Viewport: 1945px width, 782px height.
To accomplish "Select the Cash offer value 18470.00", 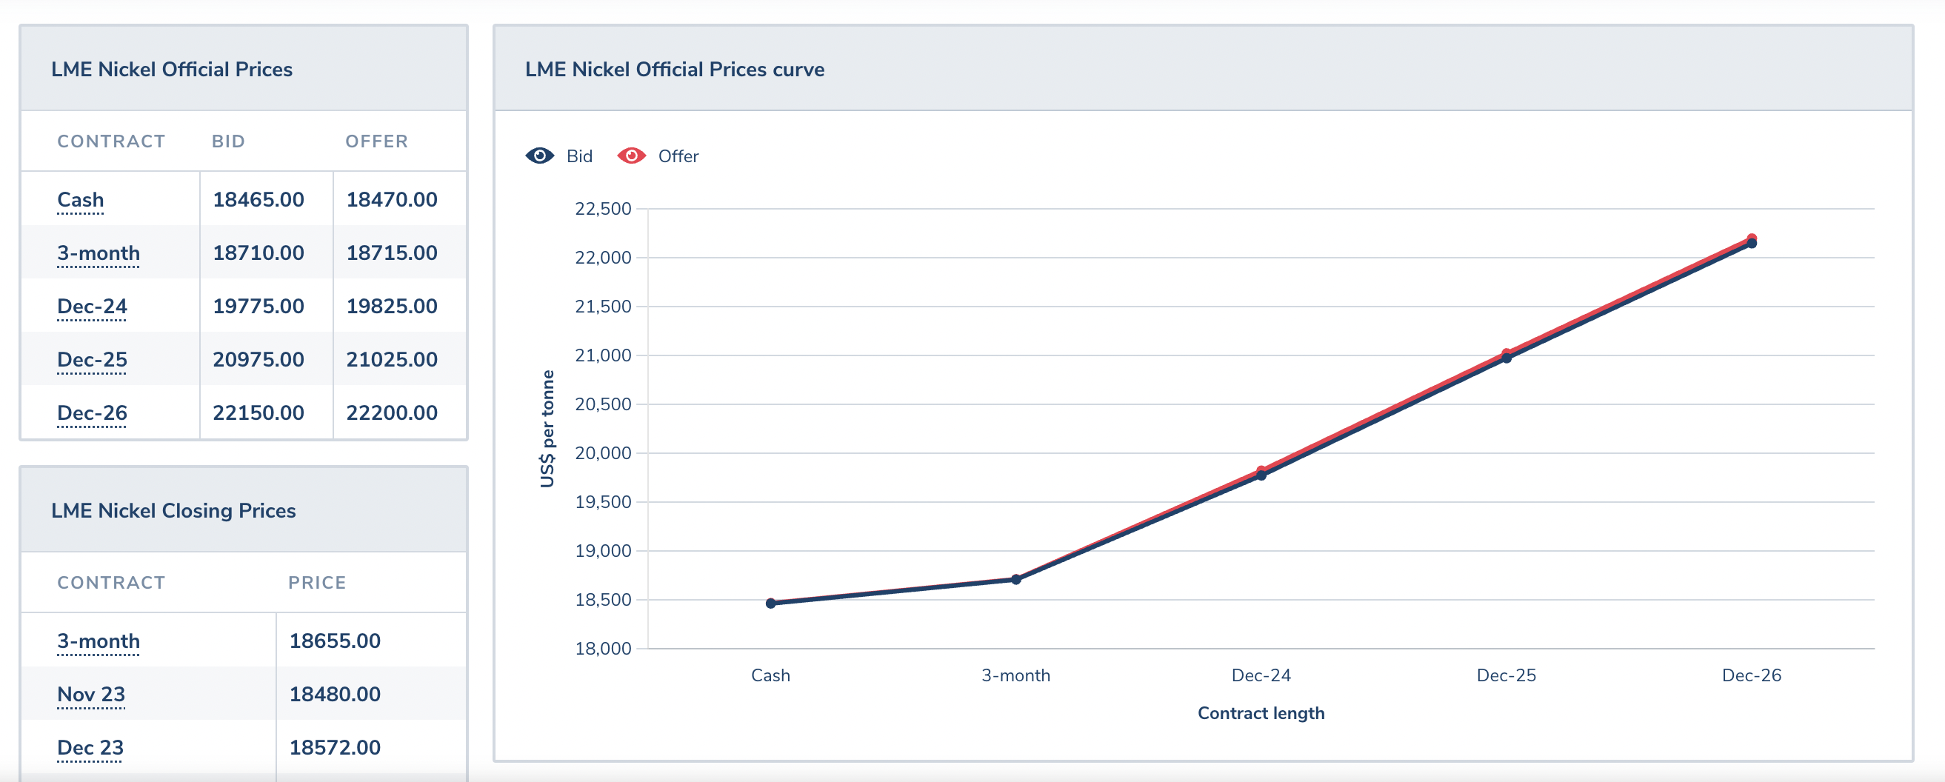I will (392, 199).
